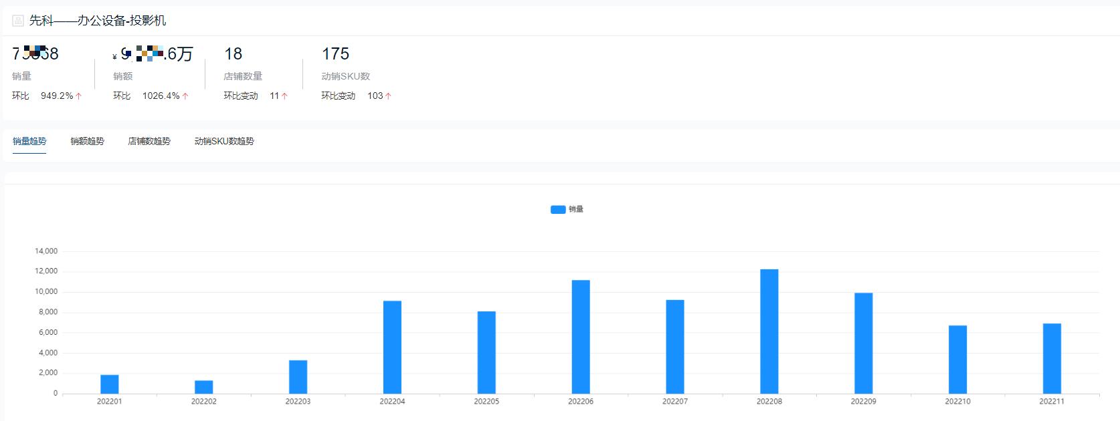Click the 动销SKU数 value 175
This screenshot has width=1120, height=421.
click(x=336, y=53)
